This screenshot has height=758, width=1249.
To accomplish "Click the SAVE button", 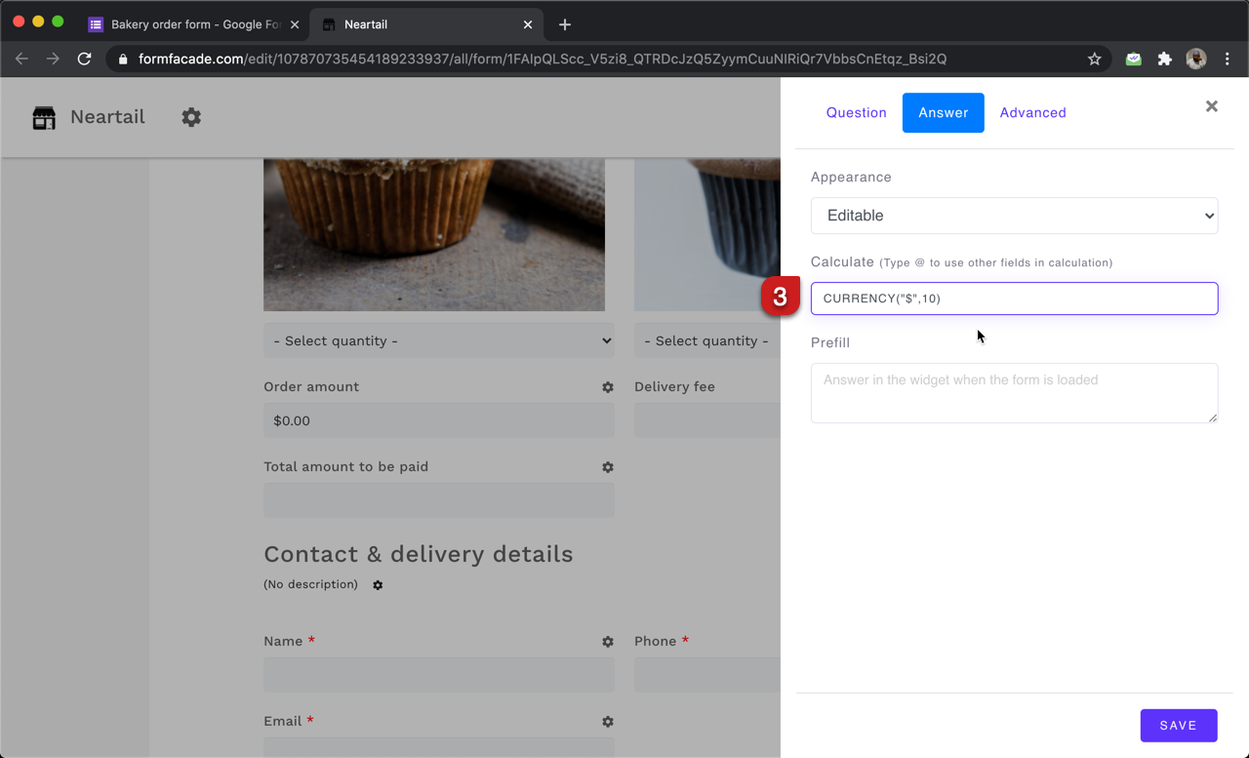I will (x=1178, y=725).
